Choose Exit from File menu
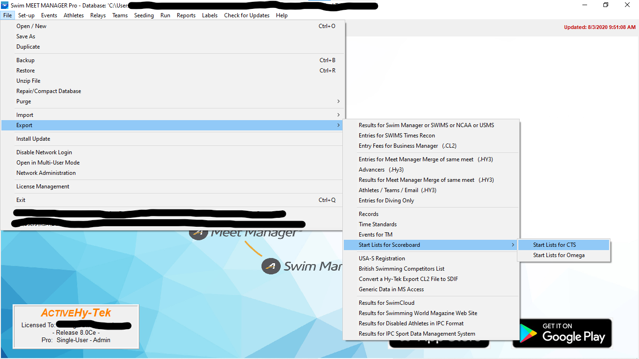 [x=173, y=200]
